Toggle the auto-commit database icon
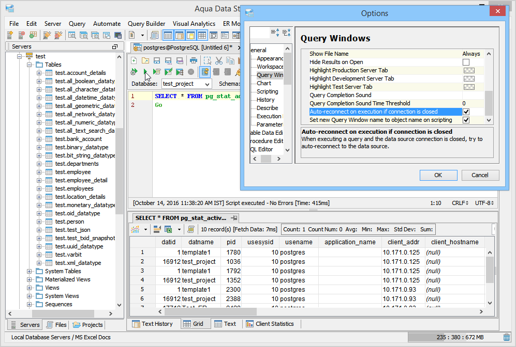 [204, 71]
